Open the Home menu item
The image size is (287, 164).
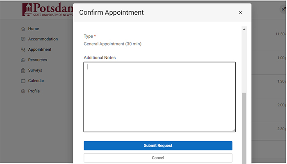click(x=34, y=29)
